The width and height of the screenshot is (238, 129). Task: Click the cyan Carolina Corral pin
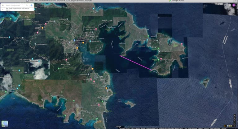tap(90, 41)
